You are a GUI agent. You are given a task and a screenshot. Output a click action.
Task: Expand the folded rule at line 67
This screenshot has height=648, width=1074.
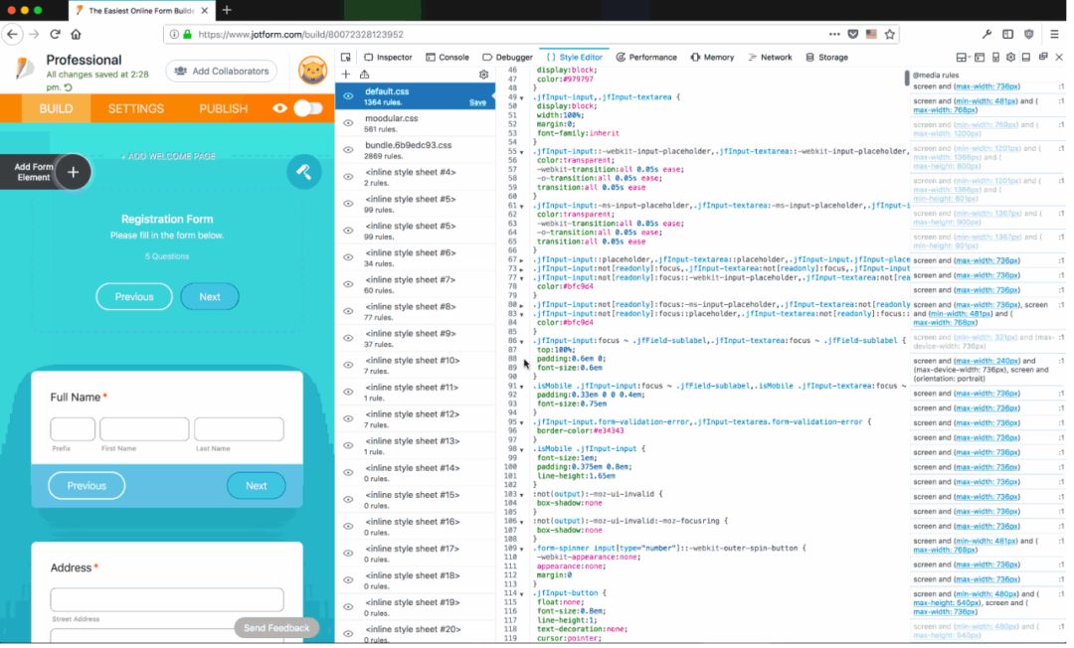point(522,259)
